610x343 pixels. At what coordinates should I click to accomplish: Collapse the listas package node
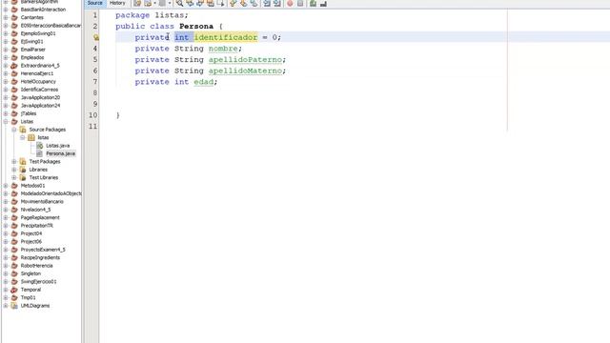coord(22,137)
